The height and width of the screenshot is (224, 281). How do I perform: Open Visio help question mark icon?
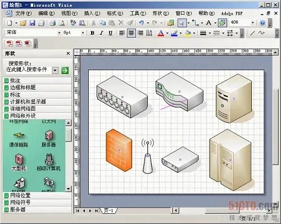pyautogui.click(x=262, y=23)
